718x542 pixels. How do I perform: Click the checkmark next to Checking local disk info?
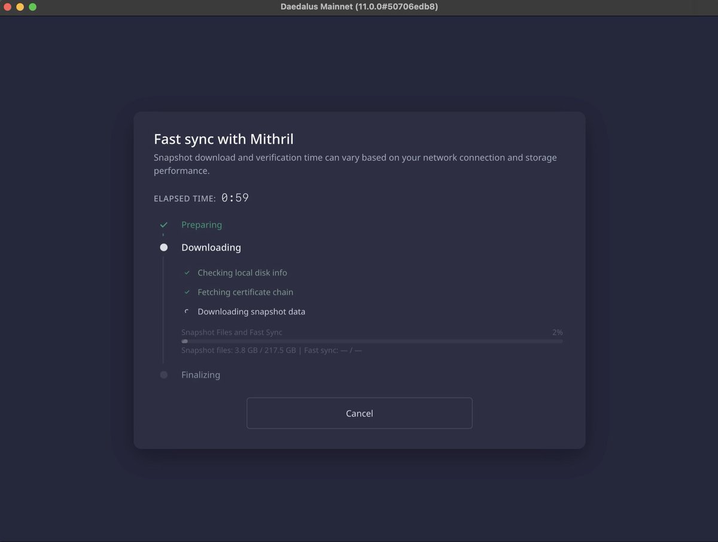[x=187, y=272]
